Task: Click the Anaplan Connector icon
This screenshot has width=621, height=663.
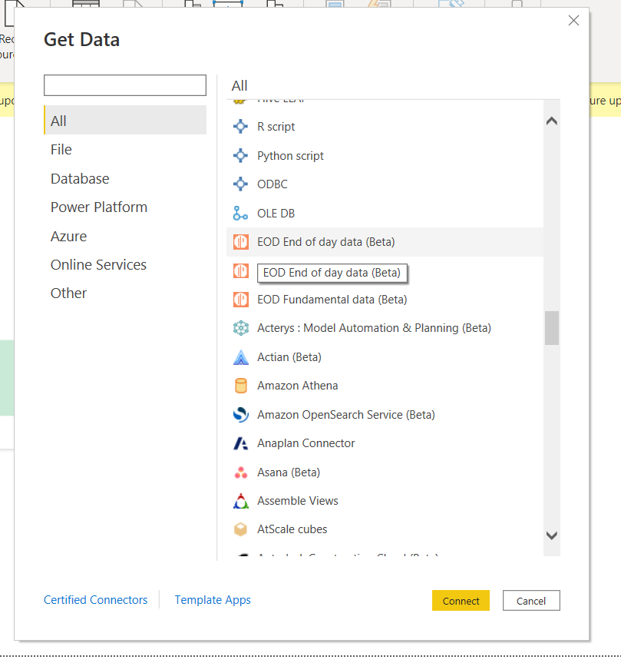Action: [x=241, y=443]
